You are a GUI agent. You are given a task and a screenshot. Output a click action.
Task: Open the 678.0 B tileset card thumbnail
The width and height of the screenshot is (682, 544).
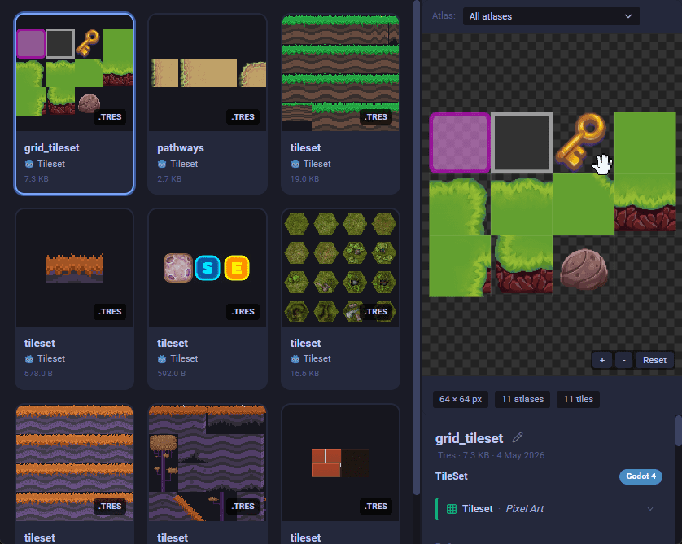click(x=74, y=268)
